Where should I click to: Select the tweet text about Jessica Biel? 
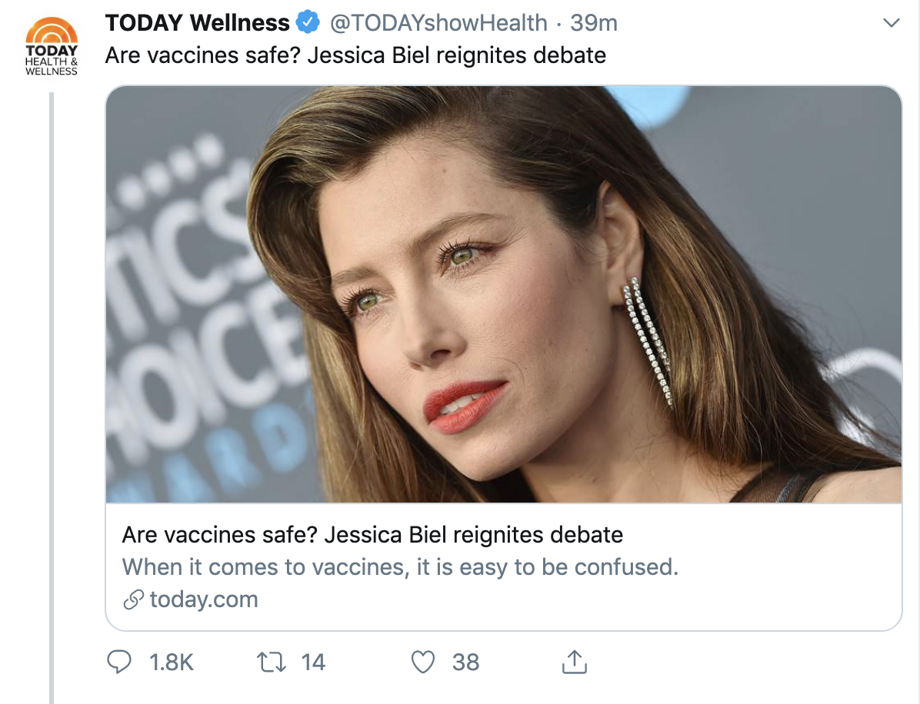coord(356,55)
